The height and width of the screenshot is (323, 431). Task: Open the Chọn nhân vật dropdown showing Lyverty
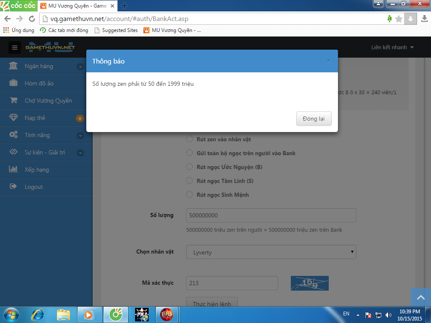[271, 252]
